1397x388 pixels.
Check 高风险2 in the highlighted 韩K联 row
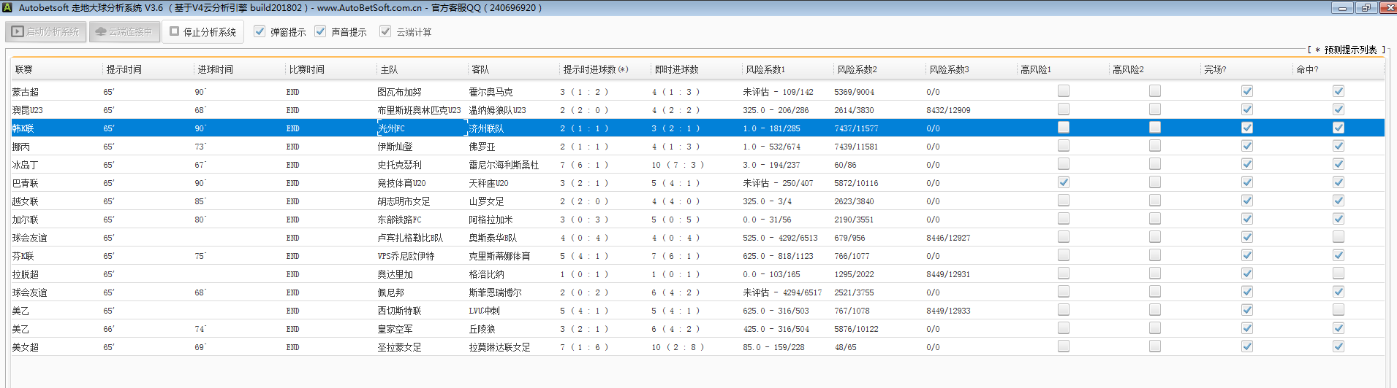[x=1155, y=128]
